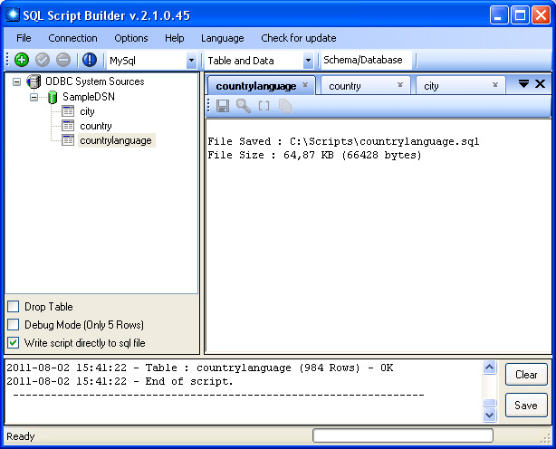Click the brackets icon in editor toolbar

point(264,106)
